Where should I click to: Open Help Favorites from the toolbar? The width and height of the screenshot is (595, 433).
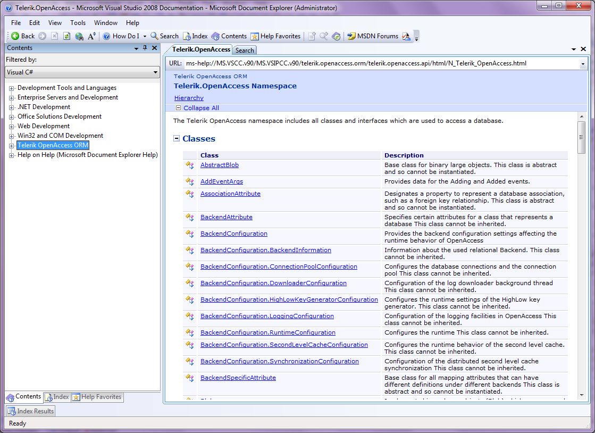[x=275, y=36]
